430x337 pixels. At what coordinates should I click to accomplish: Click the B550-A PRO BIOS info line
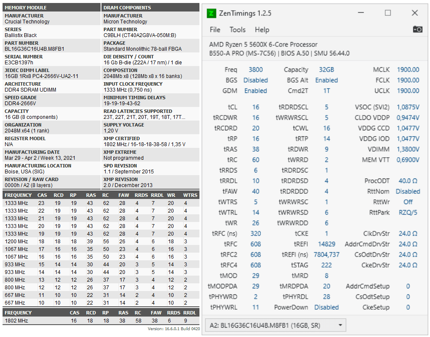coord(279,53)
